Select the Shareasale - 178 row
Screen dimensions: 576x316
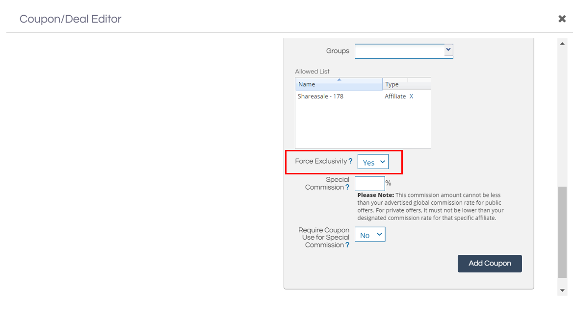[320, 97]
